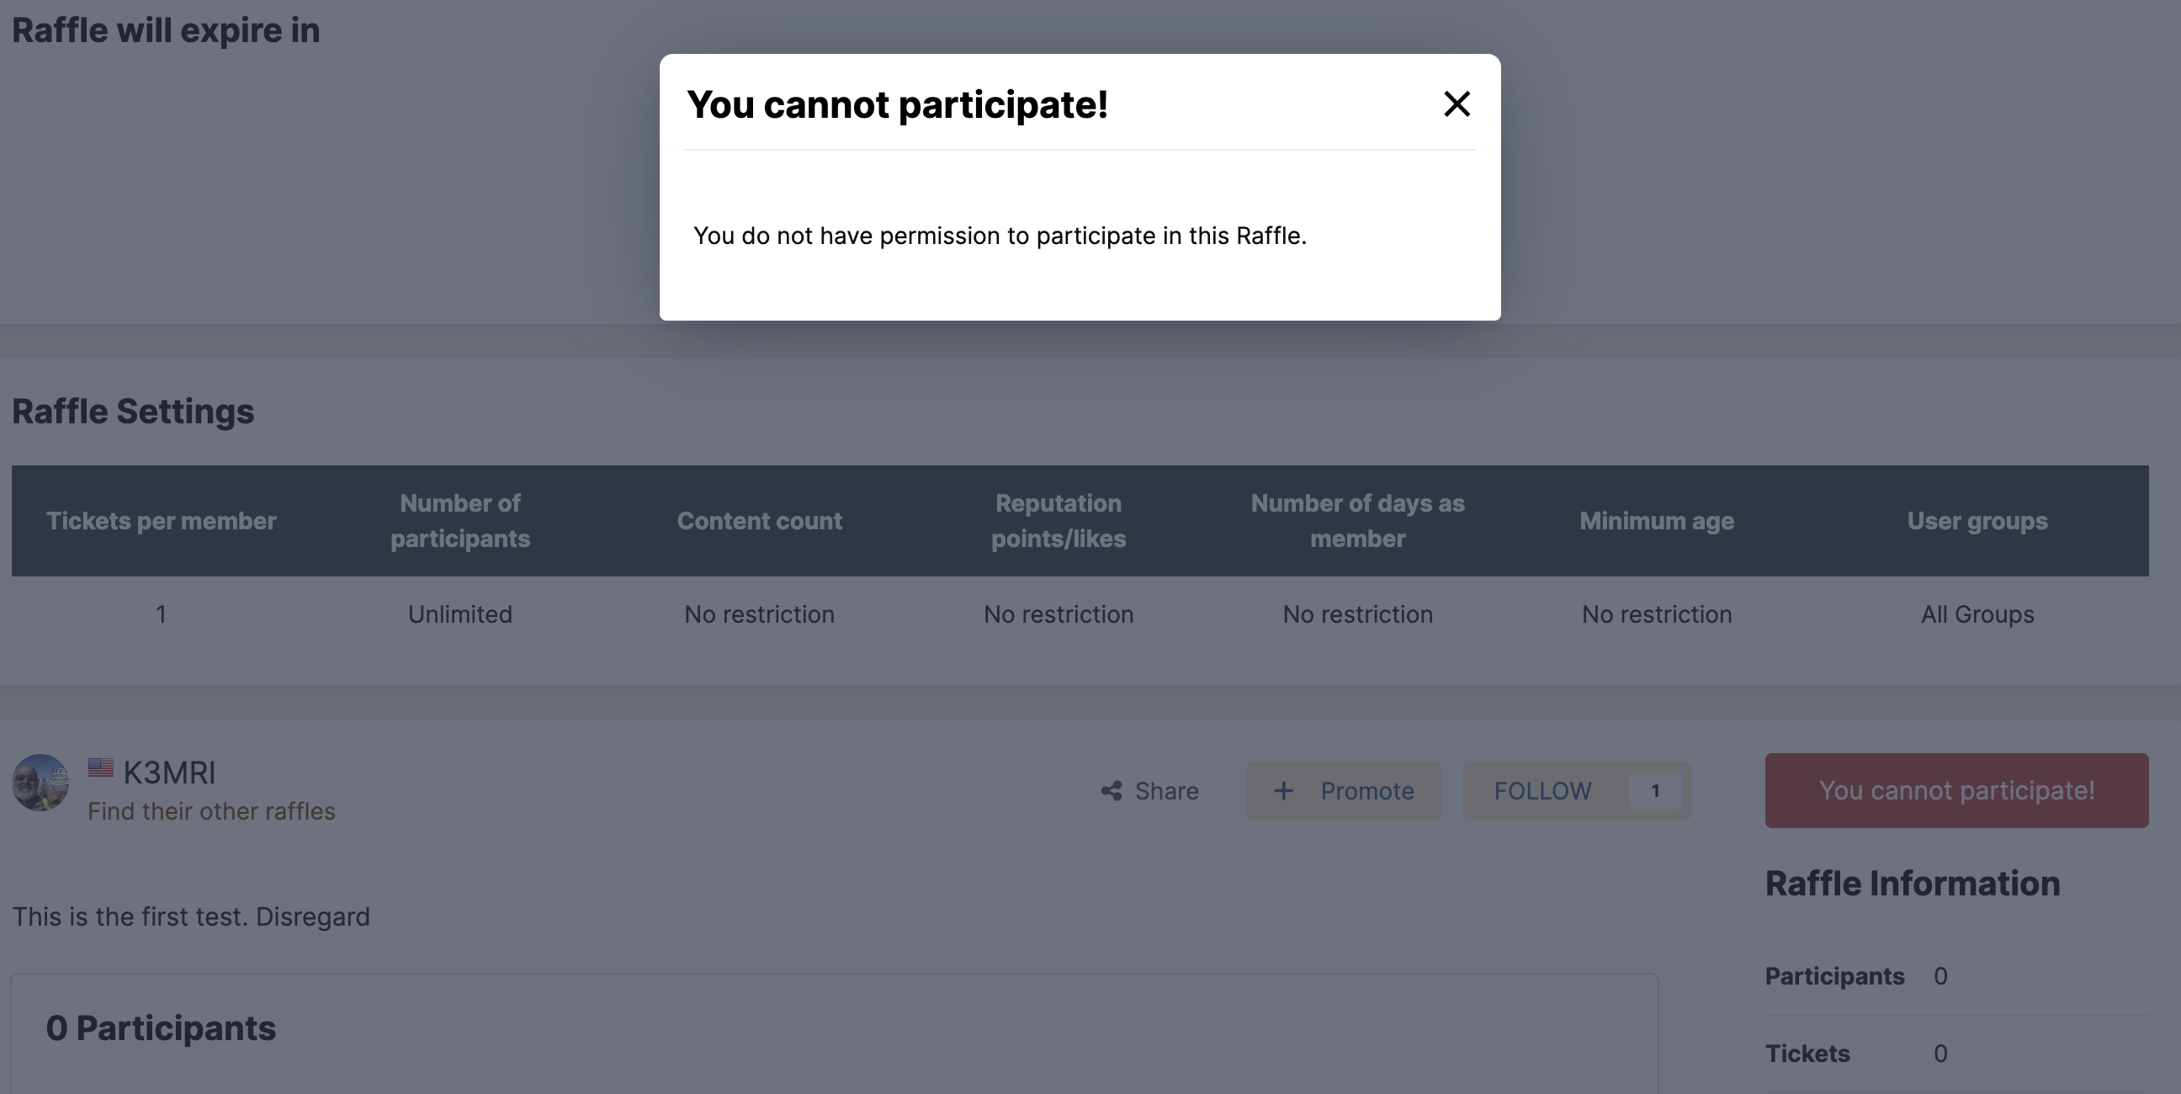Select the Share option
This screenshot has height=1094, width=2181.
click(1167, 791)
